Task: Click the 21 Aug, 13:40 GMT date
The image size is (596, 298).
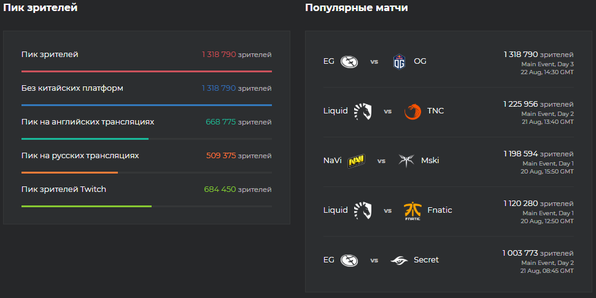Action: (x=548, y=122)
